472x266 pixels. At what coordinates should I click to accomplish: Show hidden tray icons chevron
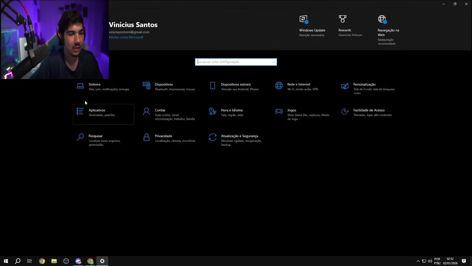tap(418, 261)
